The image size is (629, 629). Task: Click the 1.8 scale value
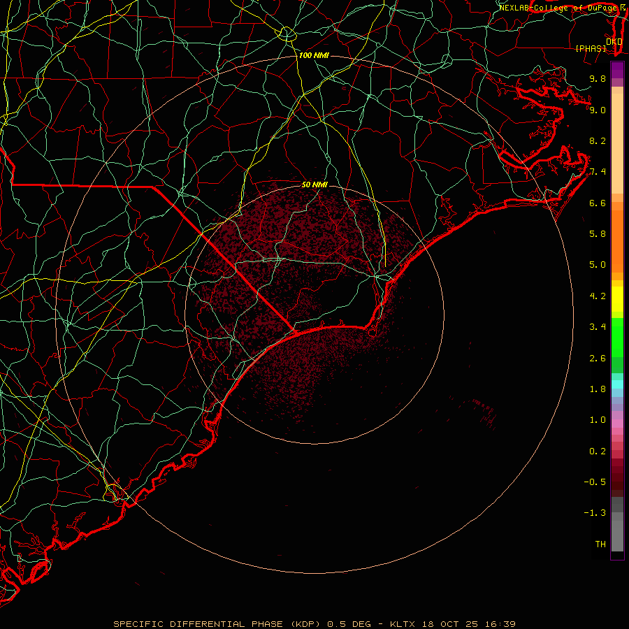coord(598,389)
